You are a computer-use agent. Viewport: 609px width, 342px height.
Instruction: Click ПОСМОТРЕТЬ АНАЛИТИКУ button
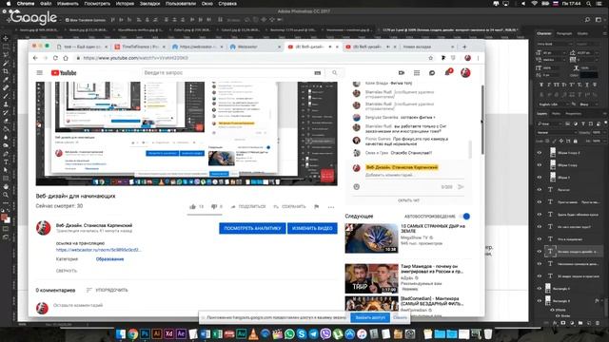[252, 228]
